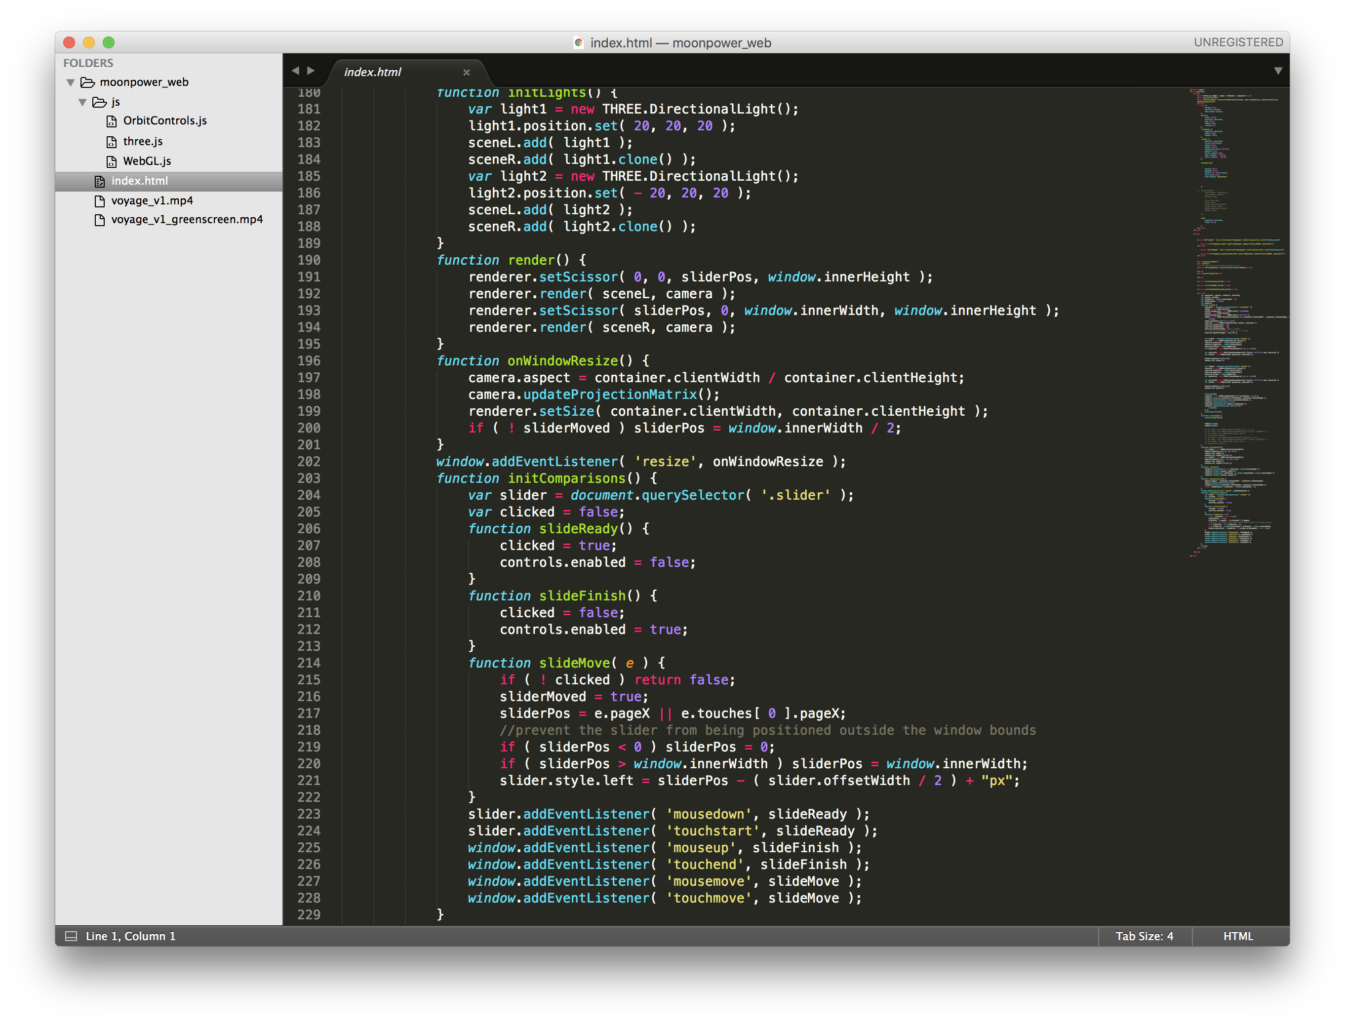Collapse the js folder disclosure triangle
This screenshot has width=1345, height=1025.
82,102
